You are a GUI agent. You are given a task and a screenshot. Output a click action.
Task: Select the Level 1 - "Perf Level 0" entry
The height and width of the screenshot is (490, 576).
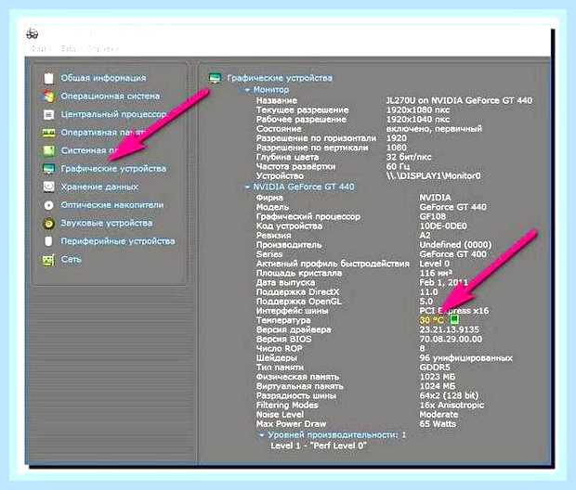tap(319, 445)
